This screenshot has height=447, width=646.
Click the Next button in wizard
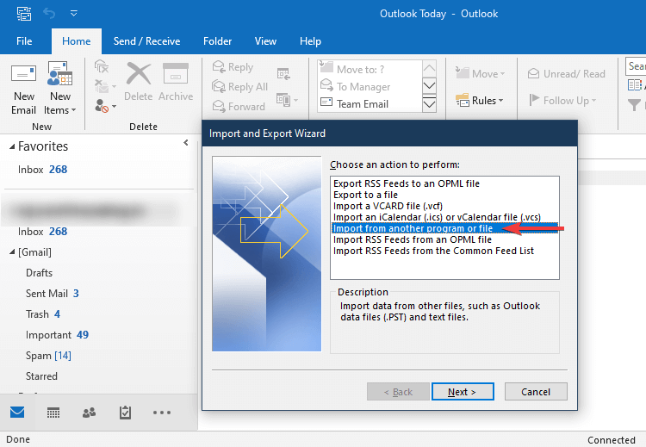tap(463, 391)
